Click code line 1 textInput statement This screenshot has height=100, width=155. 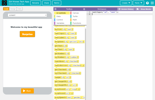pos(105,12)
